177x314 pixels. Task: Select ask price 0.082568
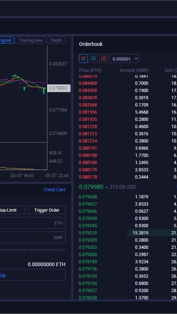click(x=88, y=105)
